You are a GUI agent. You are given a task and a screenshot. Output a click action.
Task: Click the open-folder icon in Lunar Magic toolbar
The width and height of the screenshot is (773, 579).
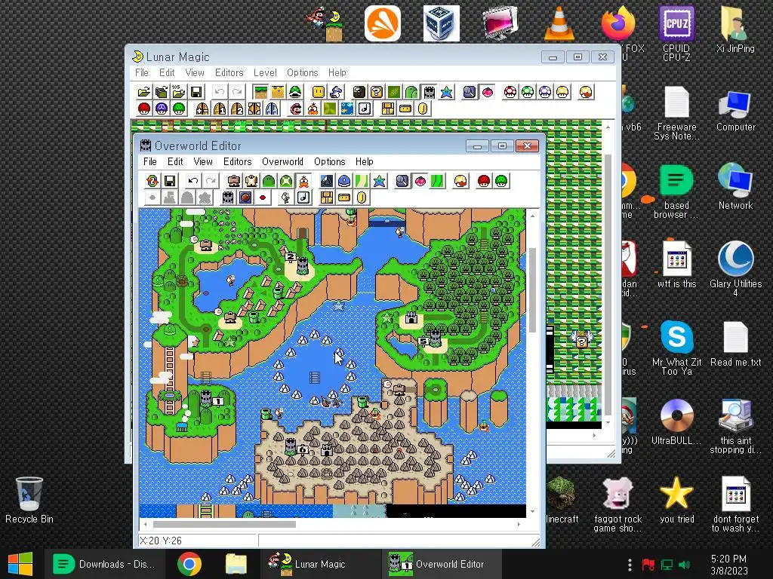tap(143, 92)
